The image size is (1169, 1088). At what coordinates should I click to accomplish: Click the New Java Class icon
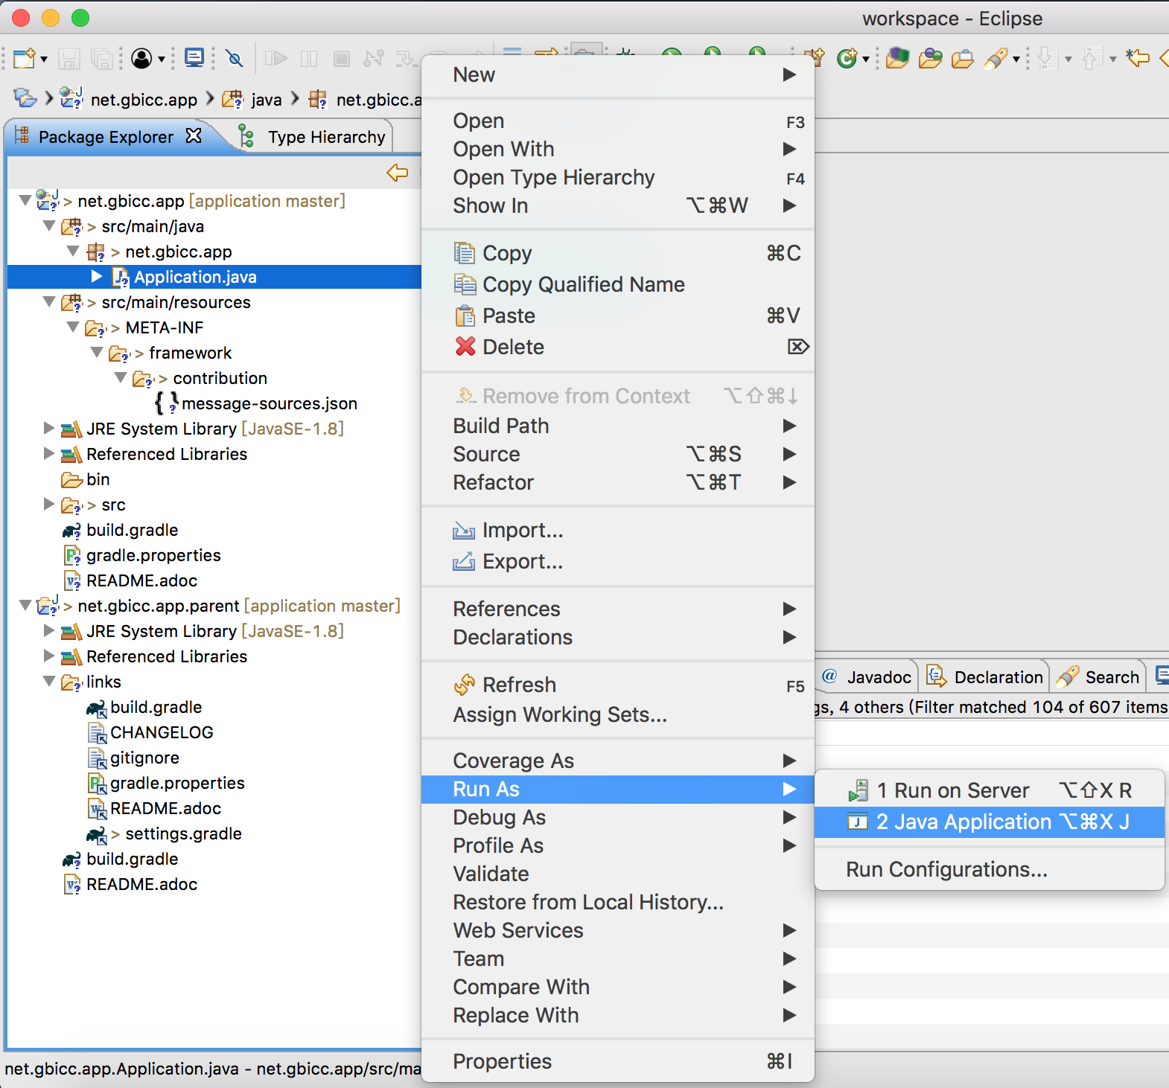[847, 58]
